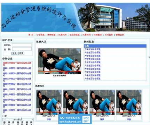This screenshot has height=125, width=150.
Task: Go to next month in calendar
Action: coord(32,119)
